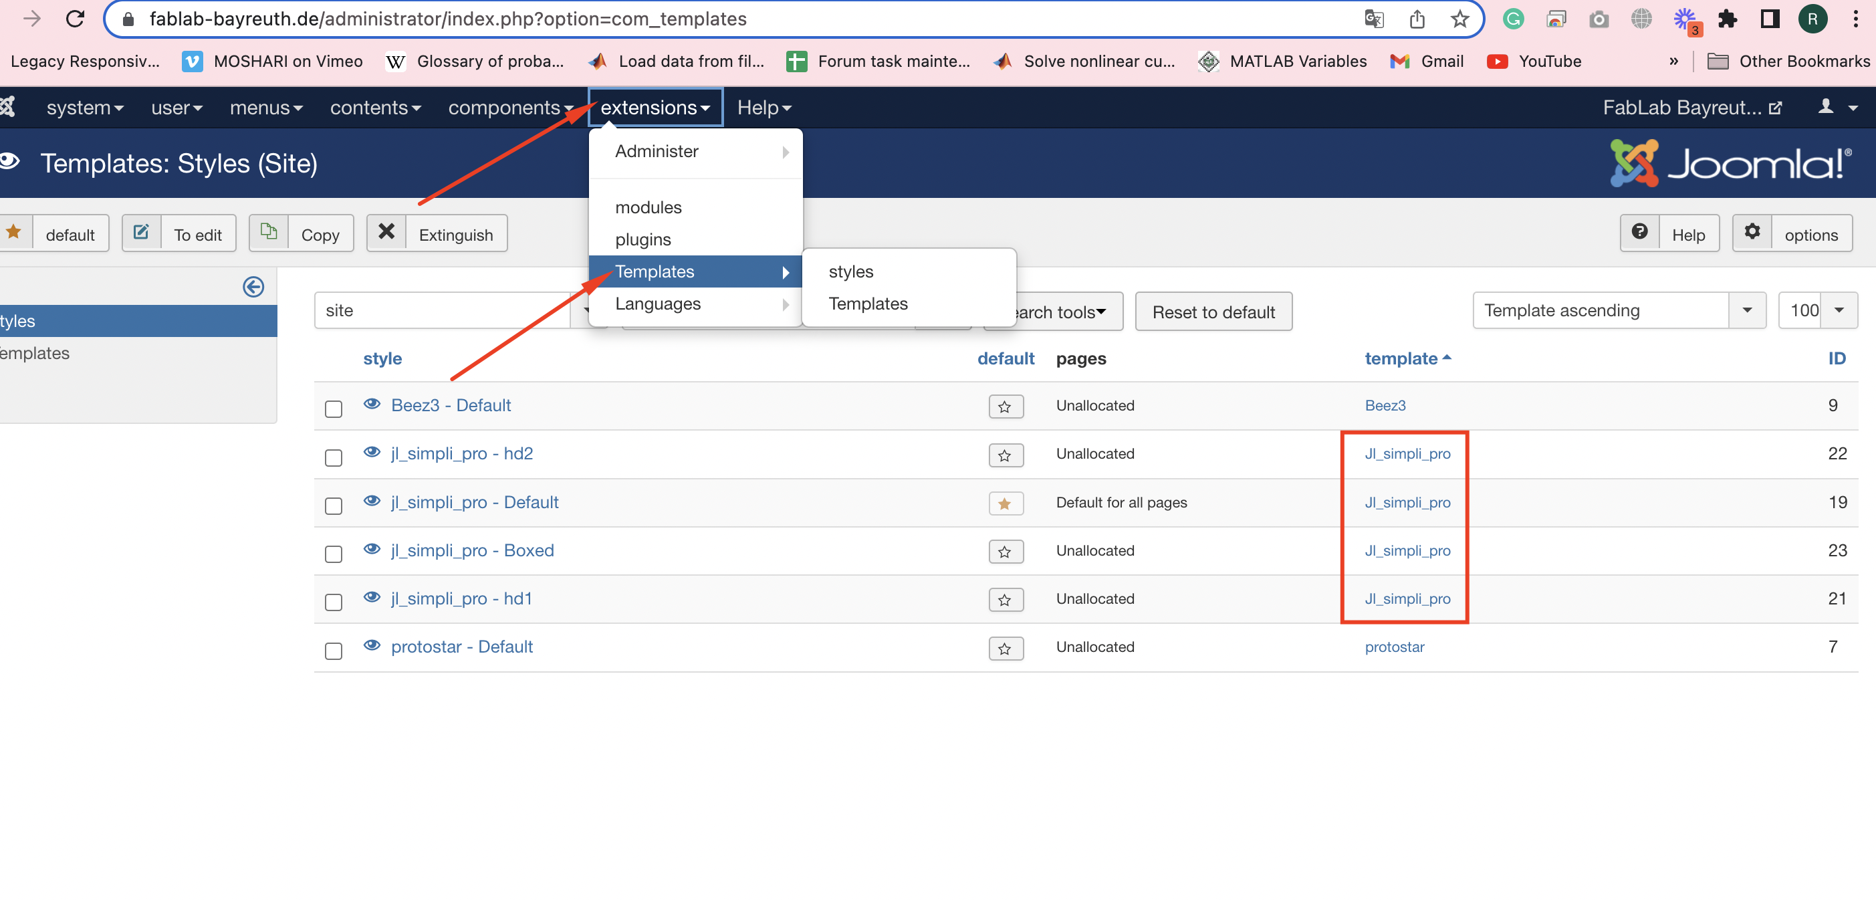Open the jl_simpli_pro - Default style link
This screenshot has width=1876, height=900.
pos(475,501)
